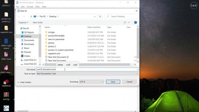Screen dimensions: 199x112
Task: Expand the File name history dropdown arrow
Action: point(137,69)
